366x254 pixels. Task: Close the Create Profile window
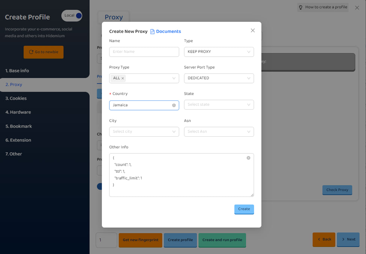pos(357,8)
